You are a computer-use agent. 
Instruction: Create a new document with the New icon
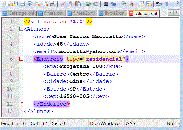[x=8, y=4]
